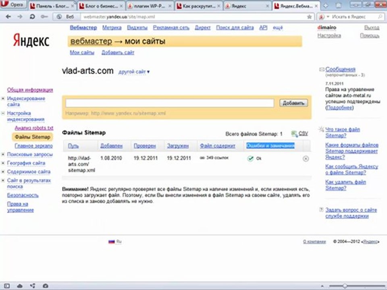The width and height of the screenshot is (387, 290).
Task: Sort table by 'Добавлен' column
Action: [111, 146]
